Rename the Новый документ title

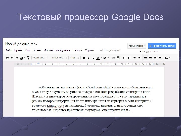(x=19, y=44)
